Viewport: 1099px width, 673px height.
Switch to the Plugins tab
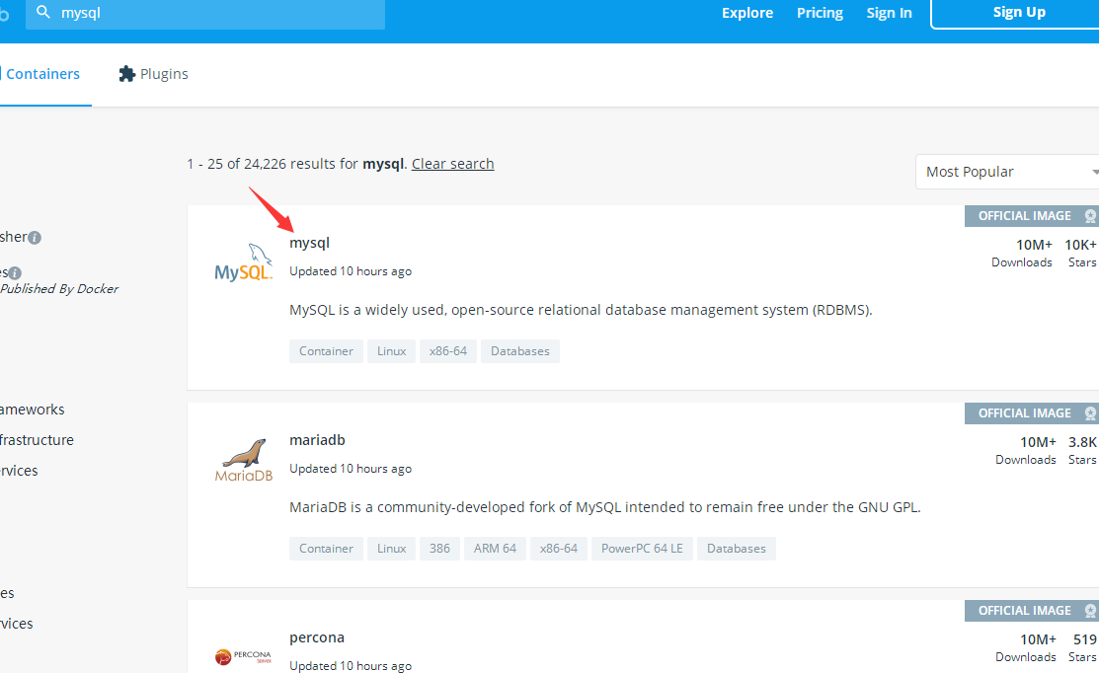click(153, 74)
